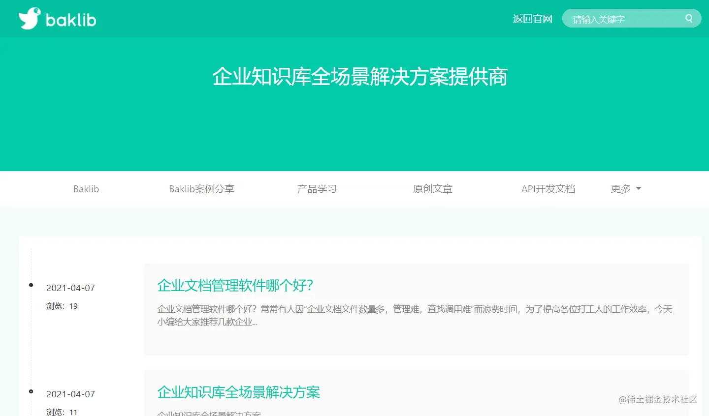This screenshot has width=709, height=416.
Task: Click the Baklib bird logo
Action: [x=30, y=19]
